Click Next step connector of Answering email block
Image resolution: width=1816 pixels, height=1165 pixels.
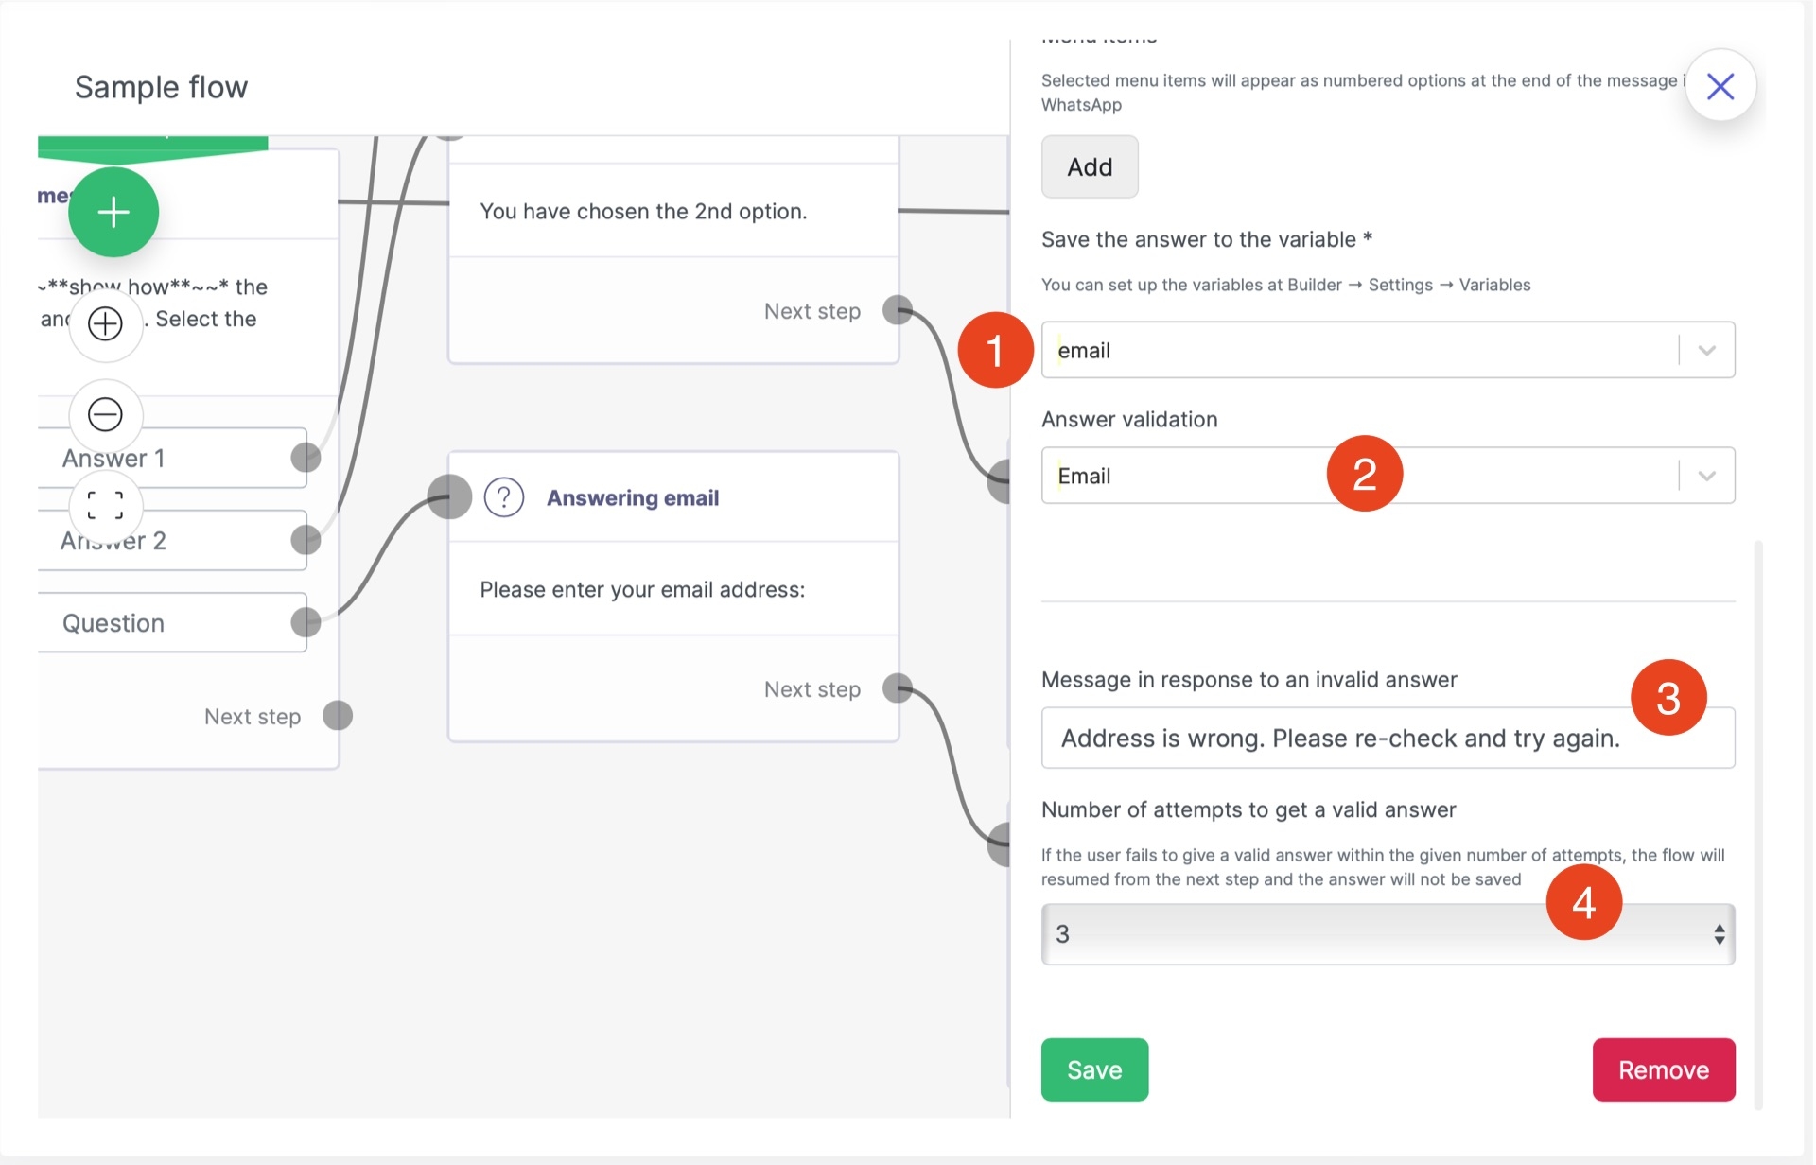point(897,688)
